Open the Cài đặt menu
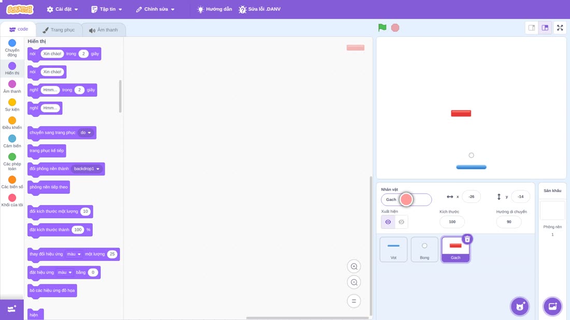Image resolution: width=570 pixels, height=320 pixels. (x=63, y=9)
